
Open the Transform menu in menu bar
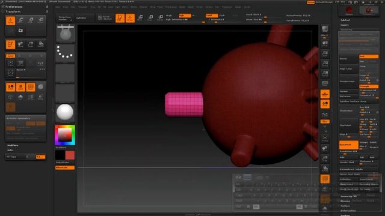tap(227, 7)
